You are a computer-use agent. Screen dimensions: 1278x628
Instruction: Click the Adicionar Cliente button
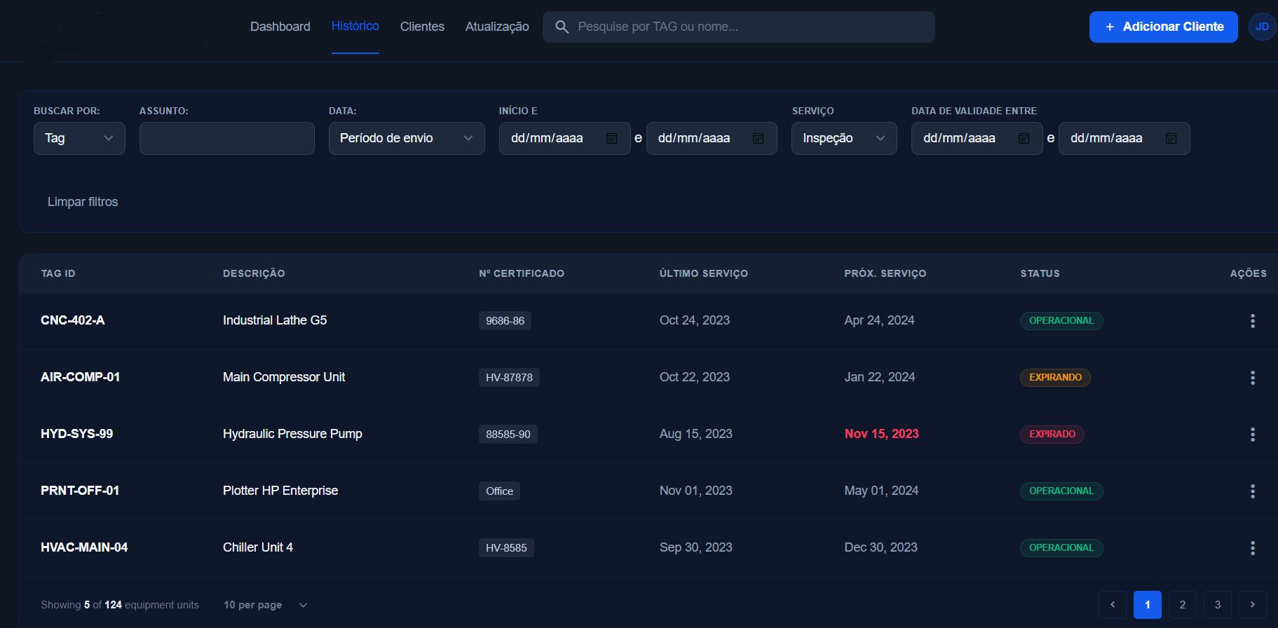coord(1163,27)
